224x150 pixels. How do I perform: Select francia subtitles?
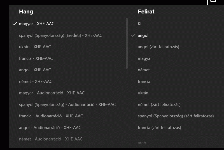pos(144,82)
